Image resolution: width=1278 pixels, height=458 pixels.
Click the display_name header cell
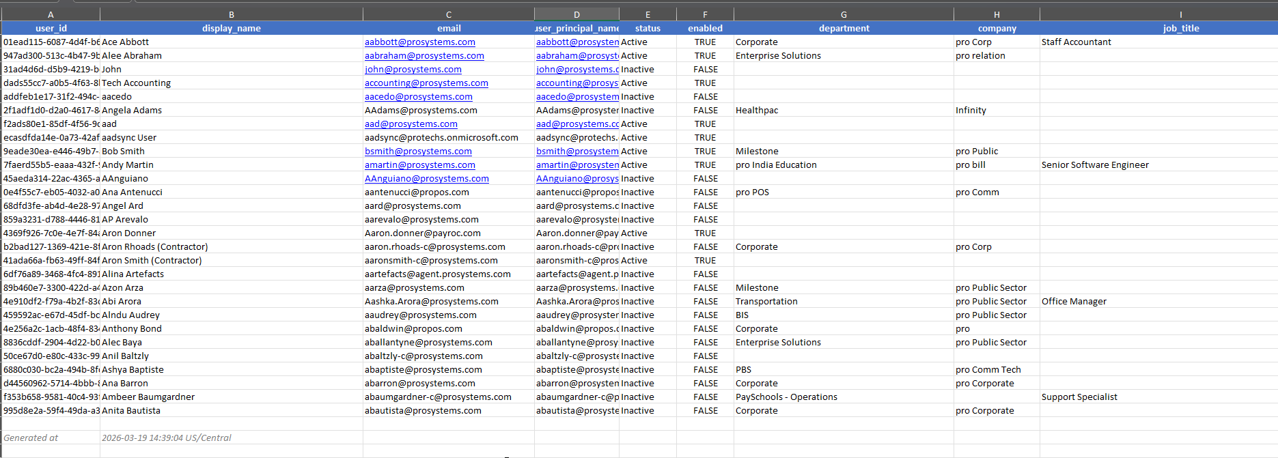232,28
